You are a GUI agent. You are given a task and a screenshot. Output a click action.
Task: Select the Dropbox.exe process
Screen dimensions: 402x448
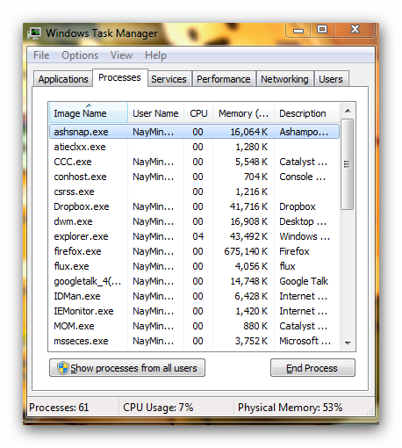tap(194, 206)
